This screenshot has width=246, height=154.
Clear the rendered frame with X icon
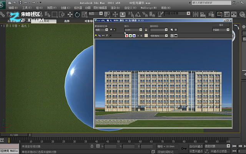coord(111,36)
